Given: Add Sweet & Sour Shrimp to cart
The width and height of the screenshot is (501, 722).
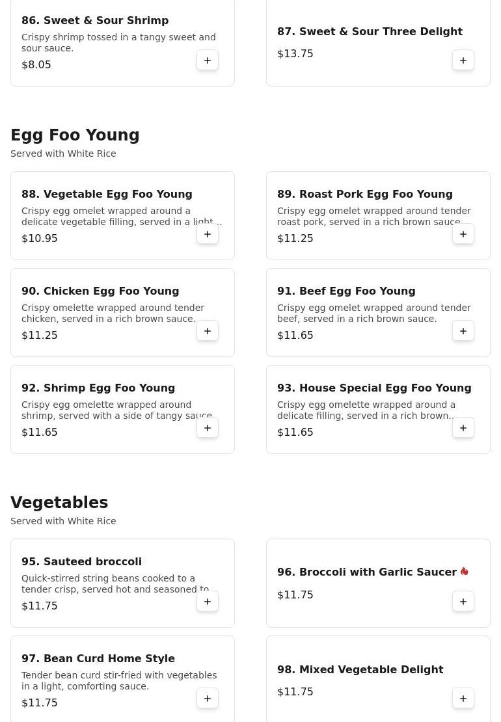Looking at the screenshot, I should click(208, 60).
